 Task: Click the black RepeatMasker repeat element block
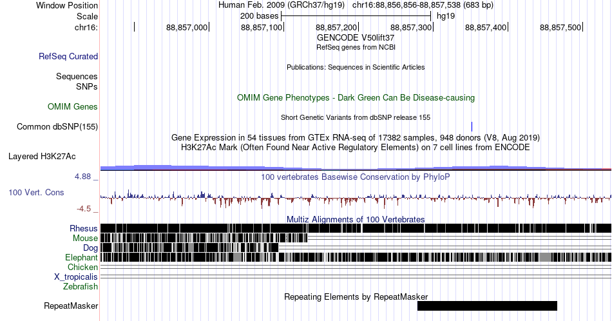pos(487,306)
